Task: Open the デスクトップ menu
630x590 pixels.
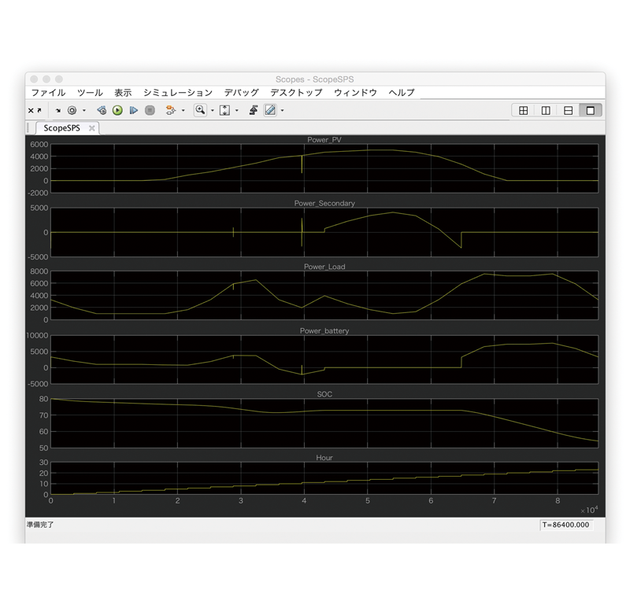Action: 297,93
